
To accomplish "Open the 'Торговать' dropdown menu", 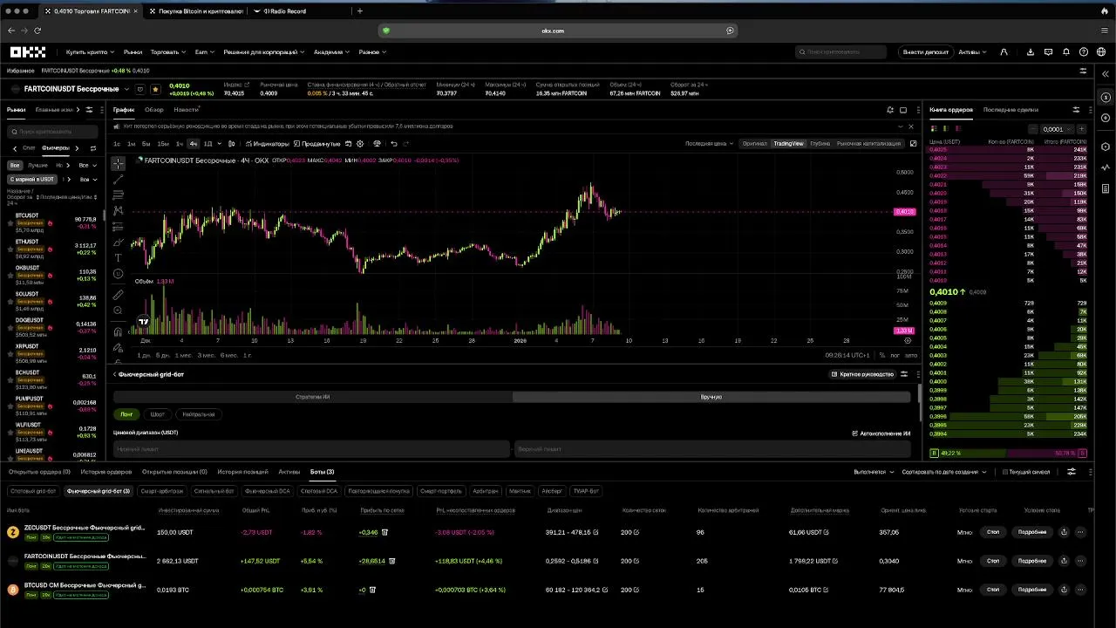I will [167, 52].
